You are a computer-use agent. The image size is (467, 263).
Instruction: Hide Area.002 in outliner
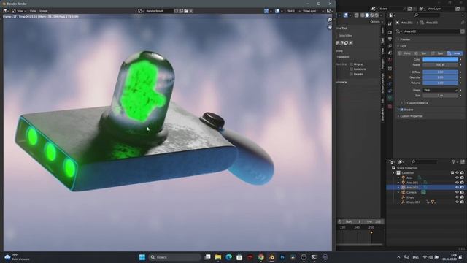457,187
